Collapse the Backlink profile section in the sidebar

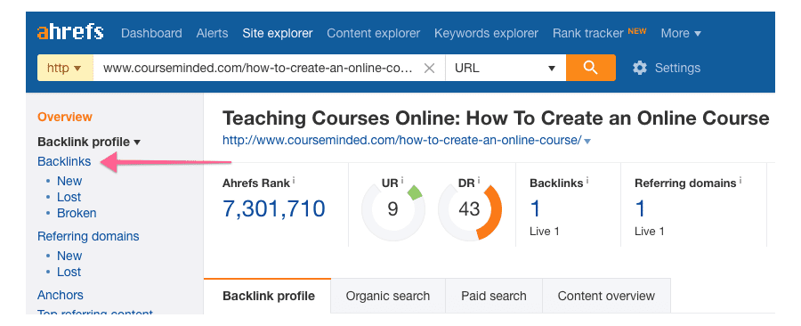(x=89, y=142)
